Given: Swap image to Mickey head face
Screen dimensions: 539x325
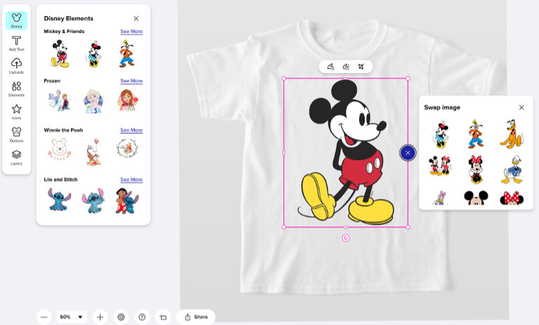Looking at the screenshot, I should 476,198.
